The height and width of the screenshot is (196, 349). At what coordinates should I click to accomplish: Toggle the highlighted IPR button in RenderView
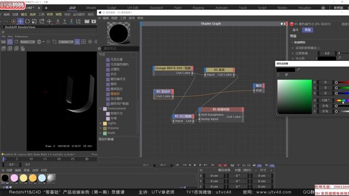pos(10,42)
